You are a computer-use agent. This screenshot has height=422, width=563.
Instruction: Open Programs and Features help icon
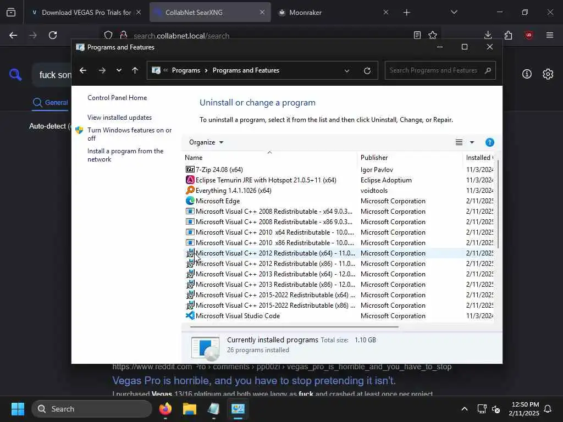click(x=489, y=142)
